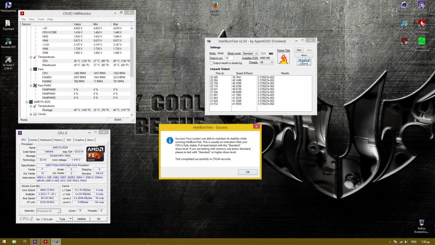
Task: Switch to HWMonitor via its taskbar icon
Action: pos(46,241)
